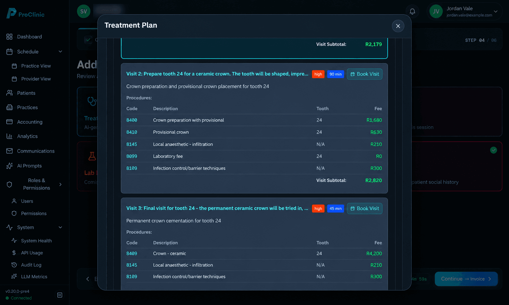The image size is (509, 305).
Task: Click Visit 2 high priority badge
Action: click(318, 74)
